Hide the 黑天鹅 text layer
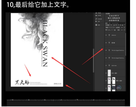Viewport: 136px width, 107px height. 106,43
